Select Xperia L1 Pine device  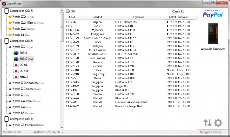(21, 35)
